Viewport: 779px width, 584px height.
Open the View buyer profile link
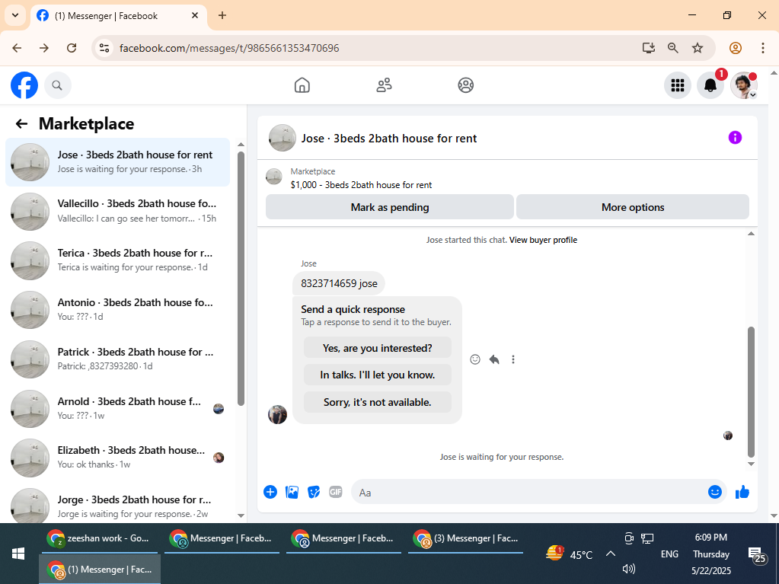543,240
